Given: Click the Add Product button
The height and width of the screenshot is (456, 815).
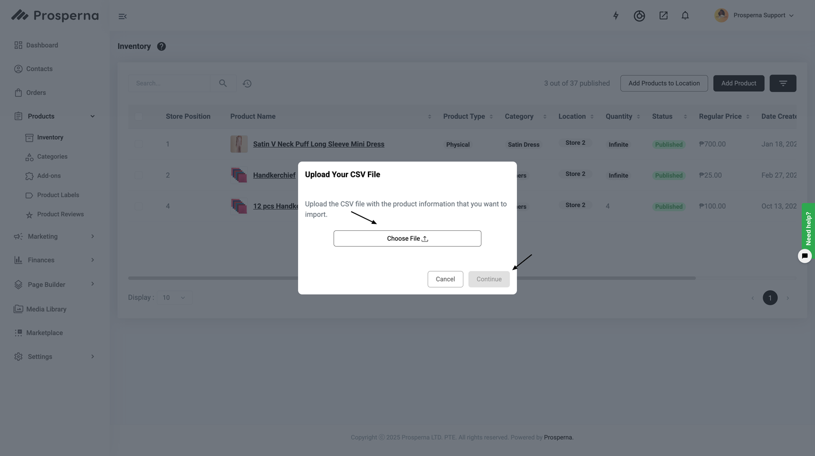Looking at the screenshot, I should (739, 83).
